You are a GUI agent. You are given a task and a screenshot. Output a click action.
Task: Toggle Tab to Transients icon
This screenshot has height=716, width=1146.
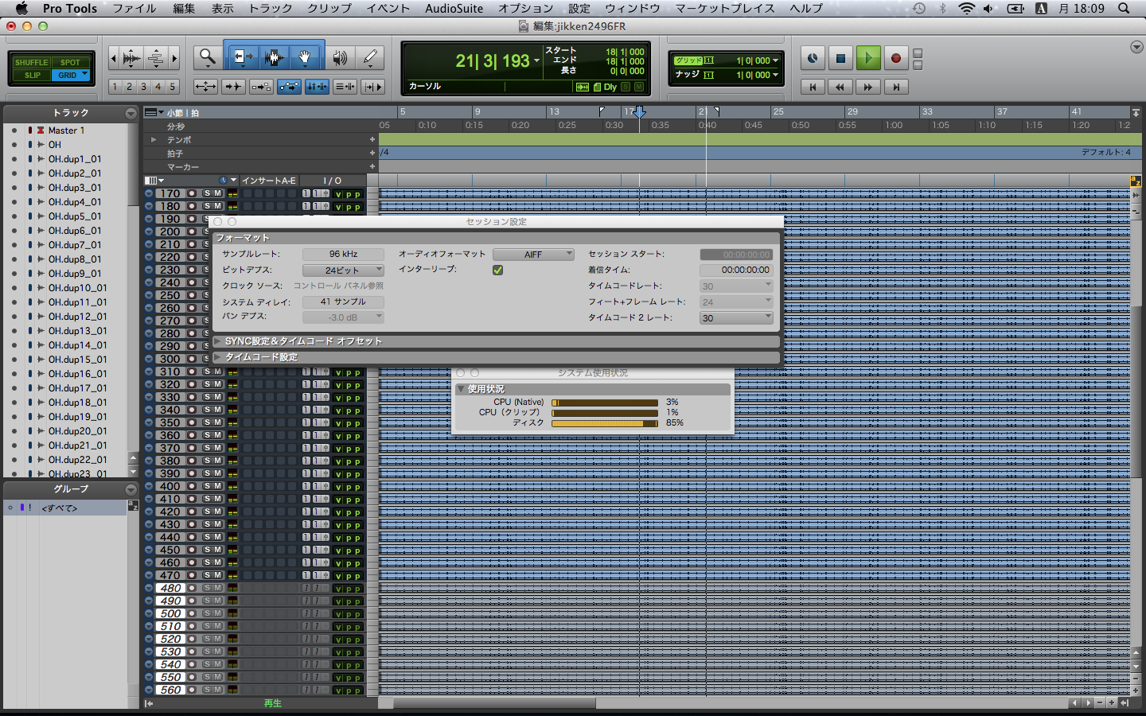(x=233, y=87)
